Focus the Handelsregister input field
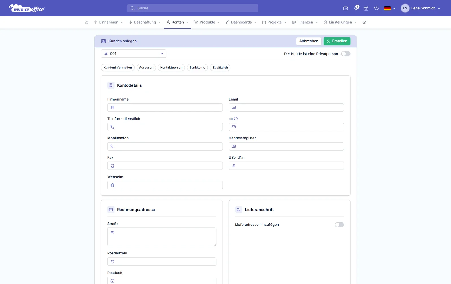Image resolution: width=451 pixels, height=284 pixels. pos(286,146)
